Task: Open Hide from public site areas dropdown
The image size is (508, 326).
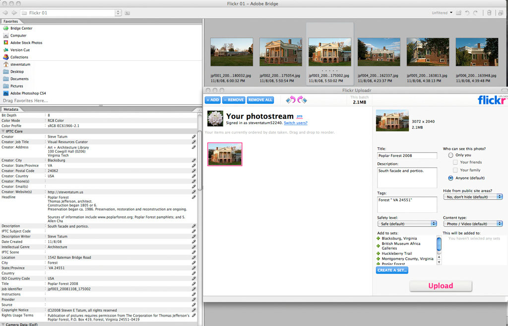Action: click(x=473, y=197)
